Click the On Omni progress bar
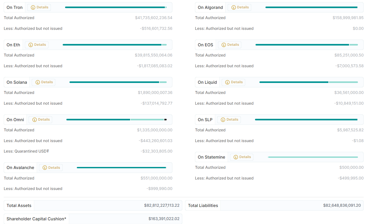This screenshot has height=224, width=371. [x=117, y=120]
